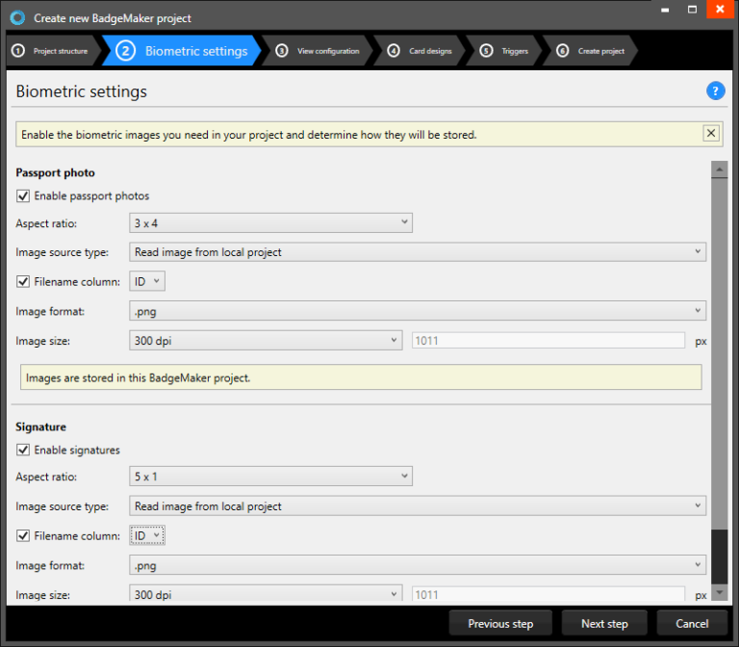
Task: Click the step 3 number icon
Action: pyautogui.click(x=281, y=51)
